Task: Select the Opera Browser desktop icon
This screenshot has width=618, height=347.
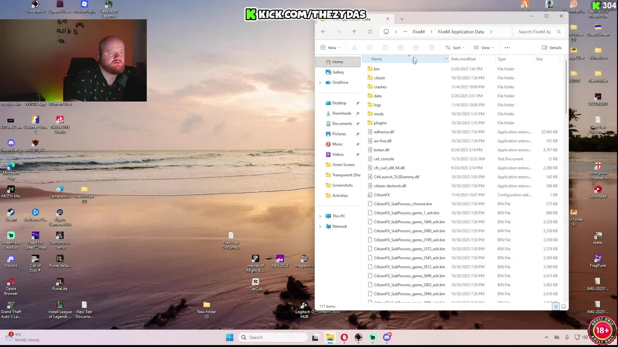Action: coord(11,287)
